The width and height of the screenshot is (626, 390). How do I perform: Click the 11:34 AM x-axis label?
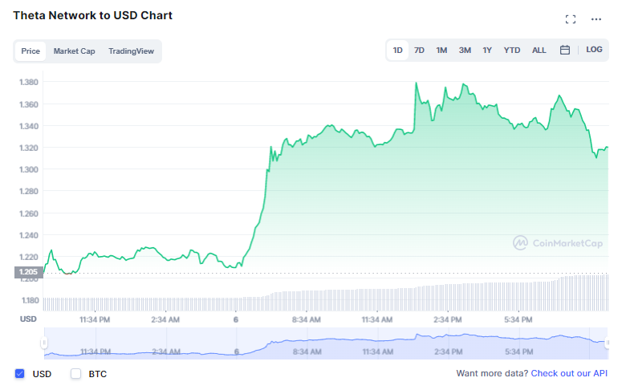[377, 319]
